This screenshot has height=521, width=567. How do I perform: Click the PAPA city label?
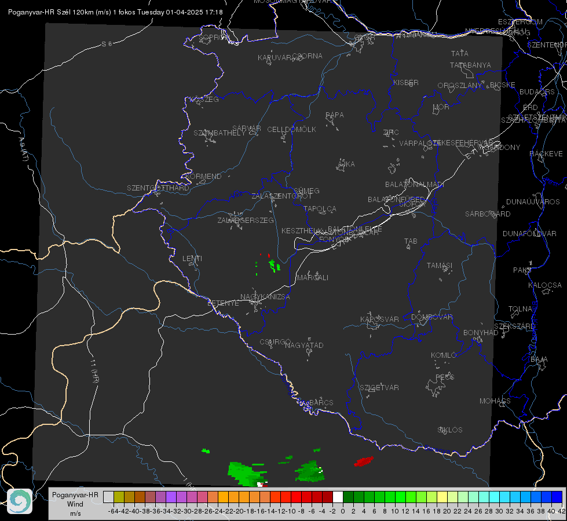(335, 115)
